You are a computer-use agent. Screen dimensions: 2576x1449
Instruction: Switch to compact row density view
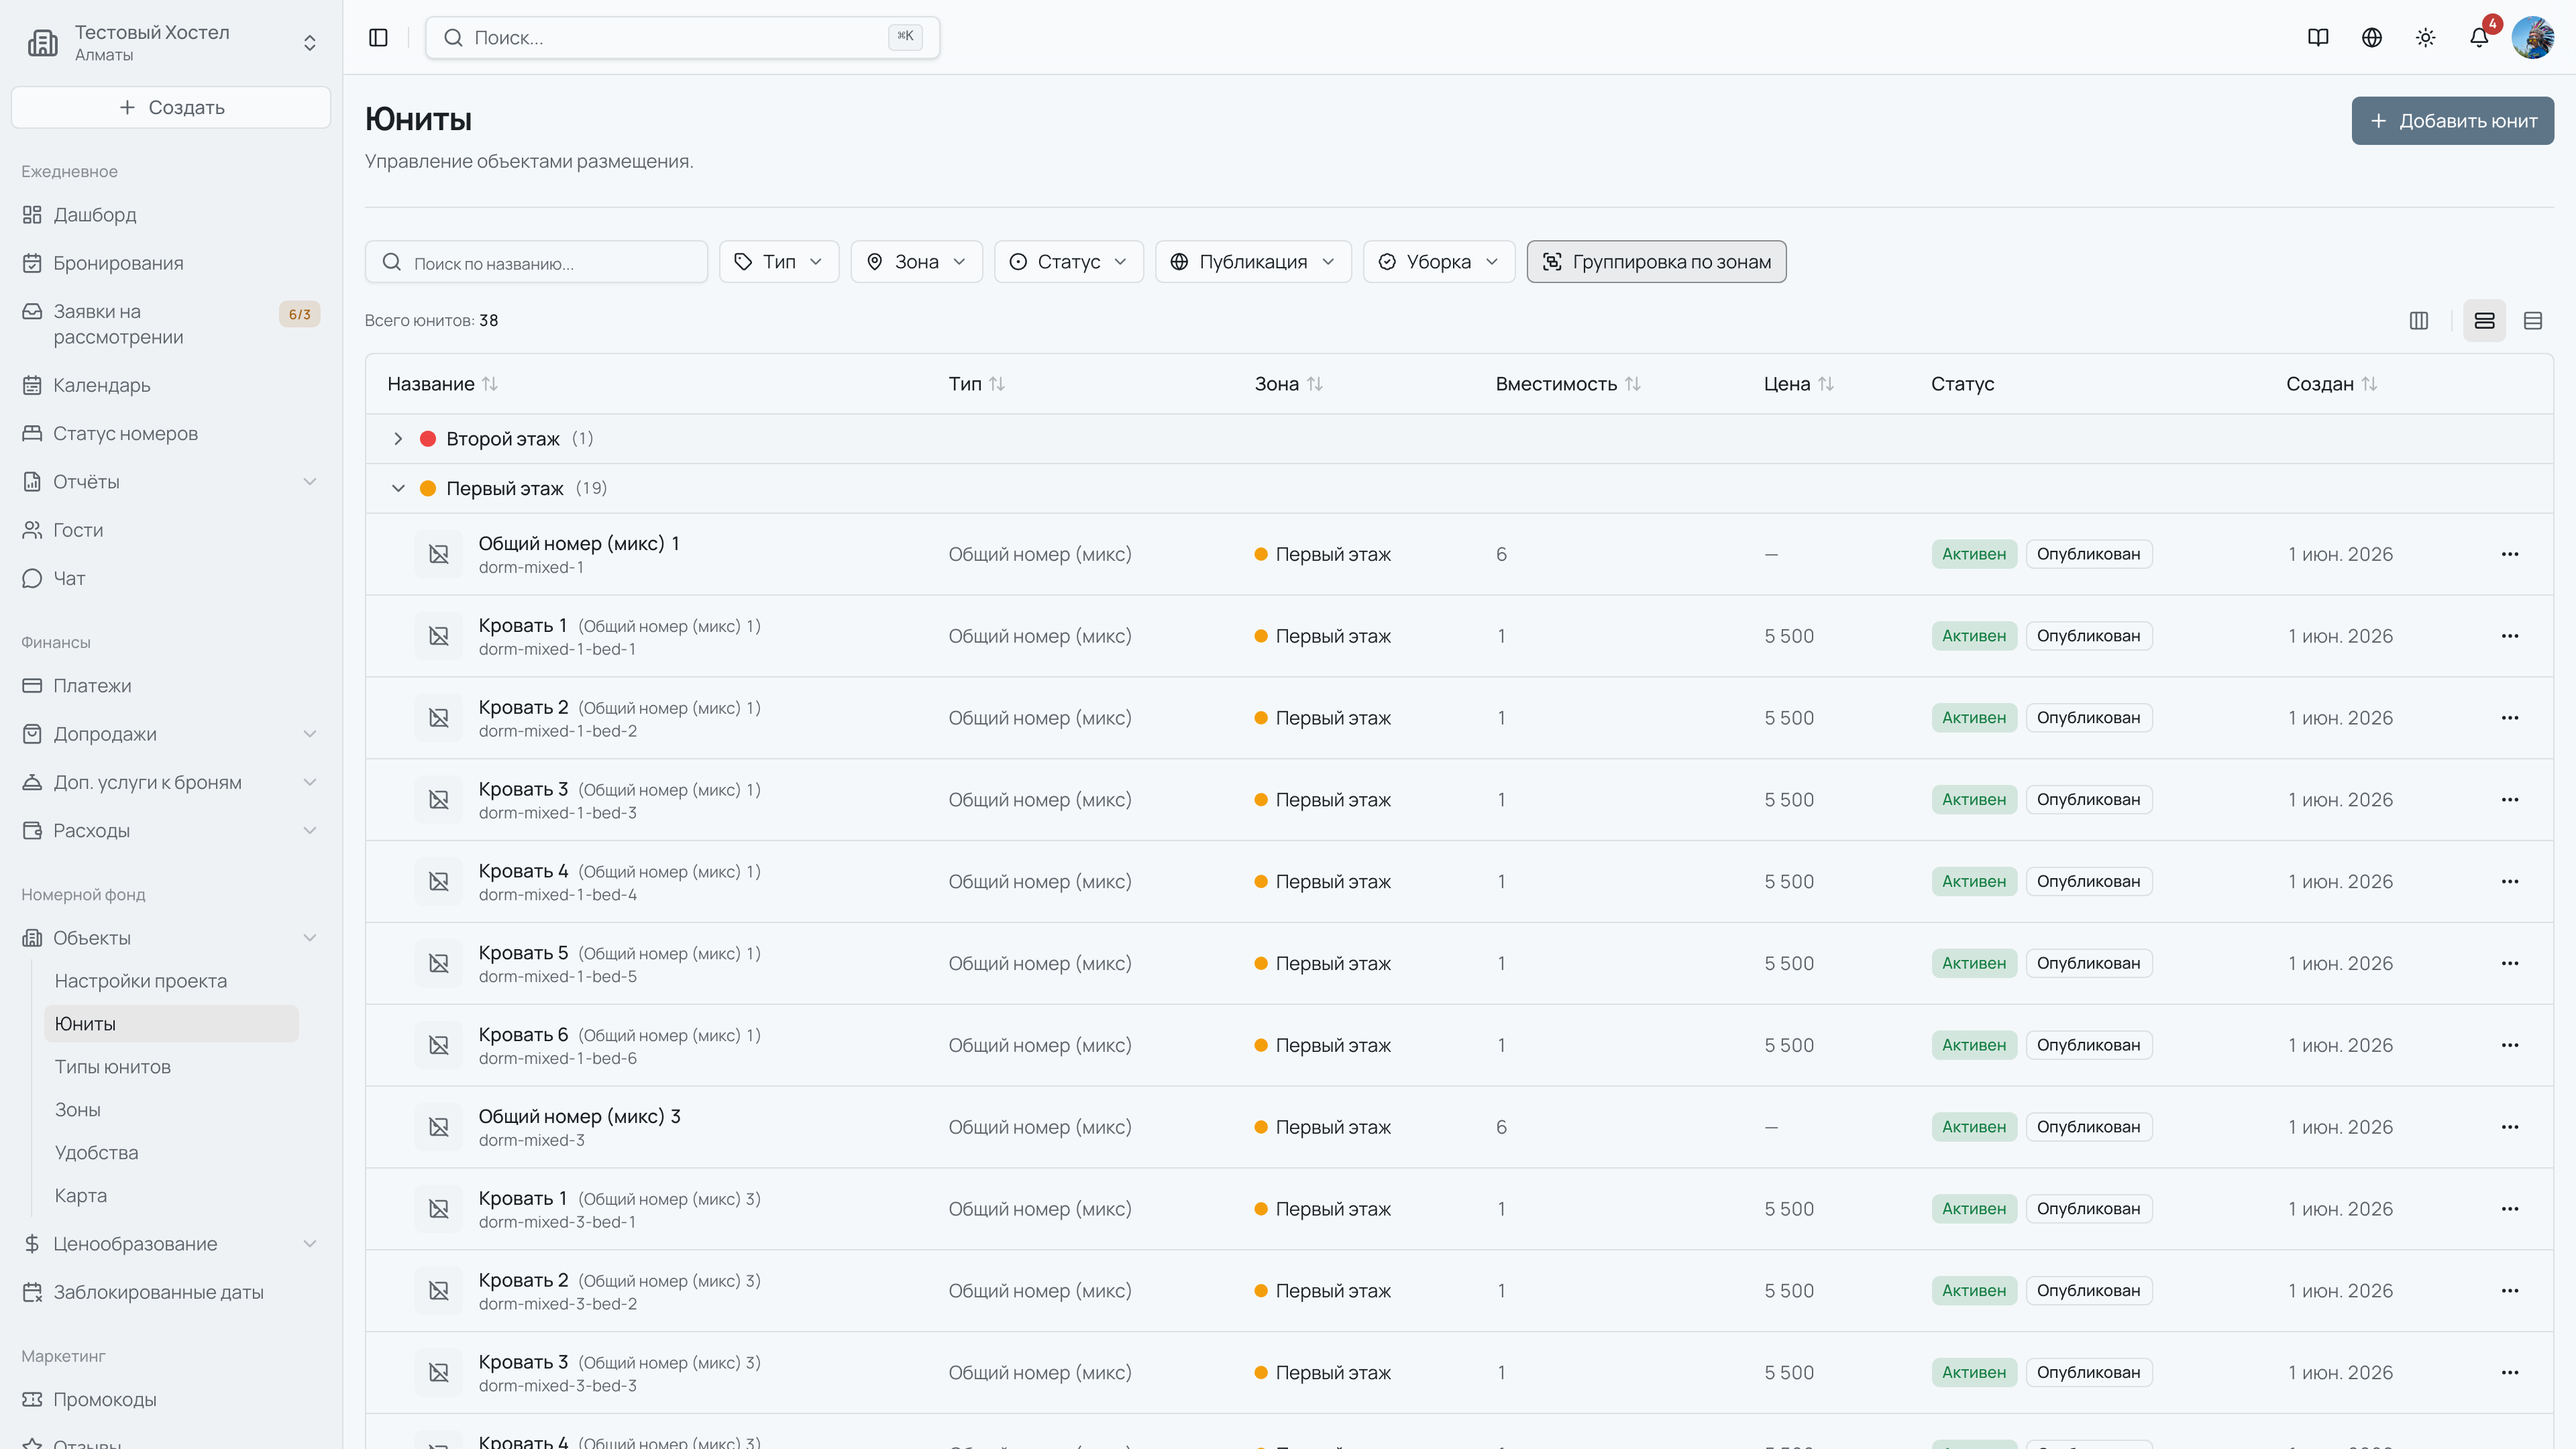point(2533,320)
